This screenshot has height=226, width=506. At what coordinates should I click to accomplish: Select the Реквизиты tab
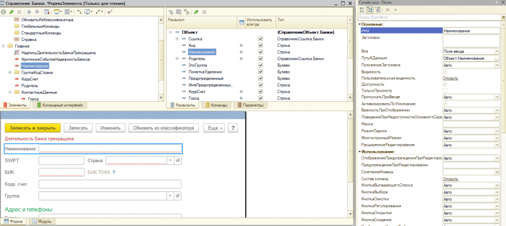[183, 105]
